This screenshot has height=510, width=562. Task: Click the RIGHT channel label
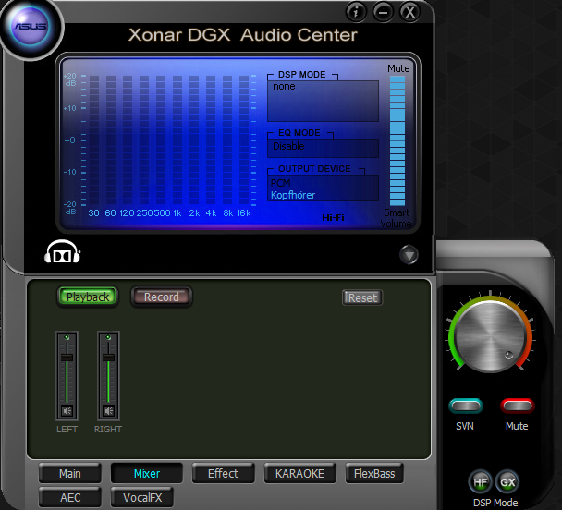pyautogui.click(x=108, y=429)
